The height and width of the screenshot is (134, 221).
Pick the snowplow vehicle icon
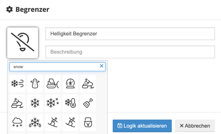pyautogui.click(x=53, y=84)
